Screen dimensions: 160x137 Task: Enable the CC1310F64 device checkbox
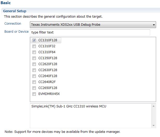coord(34,52)
